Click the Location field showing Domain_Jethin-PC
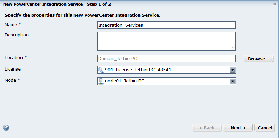 click(166, 58)
